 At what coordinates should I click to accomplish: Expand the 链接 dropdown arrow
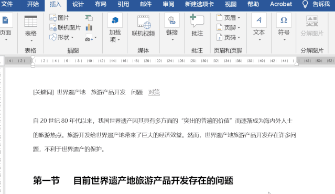tap(172, 40)
